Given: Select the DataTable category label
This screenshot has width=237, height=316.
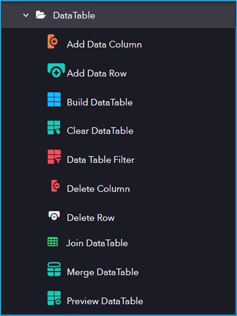Looking at the screenshot, I should (74, 15).
